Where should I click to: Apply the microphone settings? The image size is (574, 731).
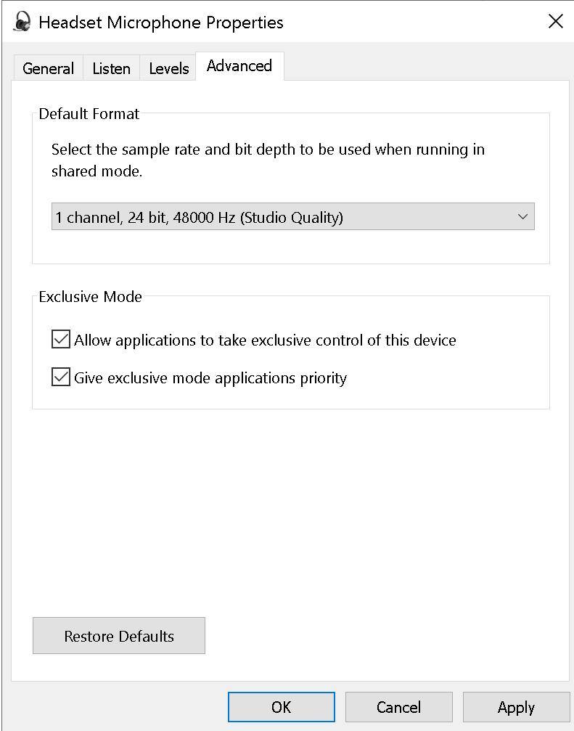click(x=516, y=707)
